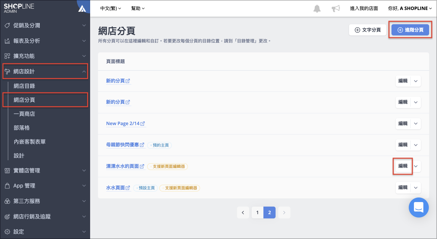The image size is (437, 239).
Task: Click the 擴充功能 grid icon
Action: [x=7, y=56]
